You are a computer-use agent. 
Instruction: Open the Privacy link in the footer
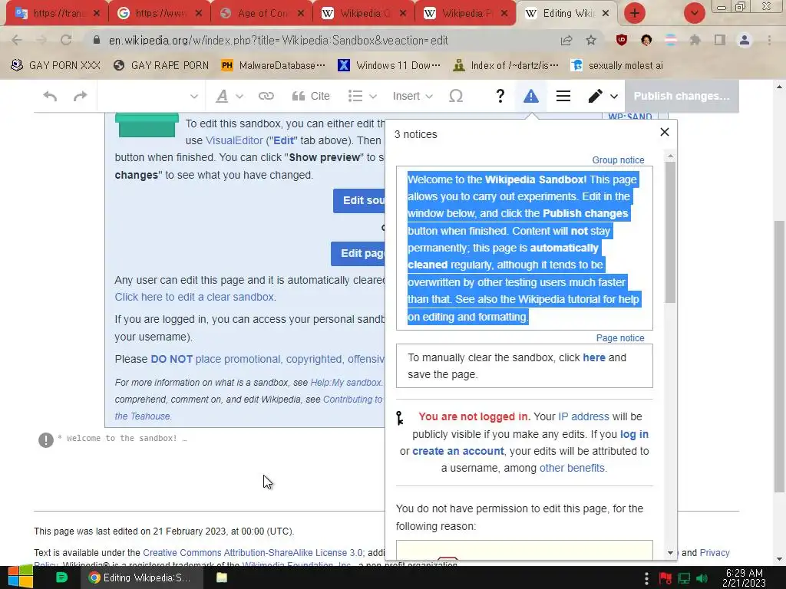click(x=715, y=553)
